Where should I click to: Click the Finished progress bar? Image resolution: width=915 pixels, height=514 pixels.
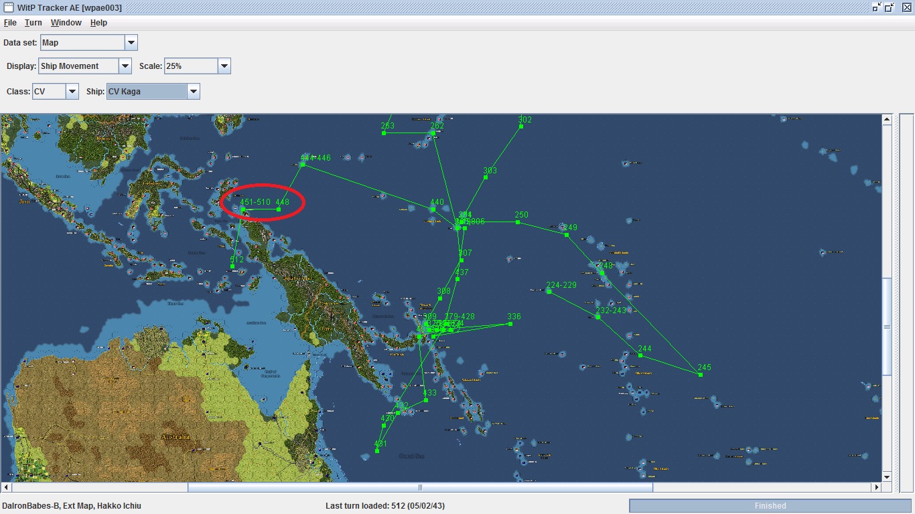click(770, 506)
